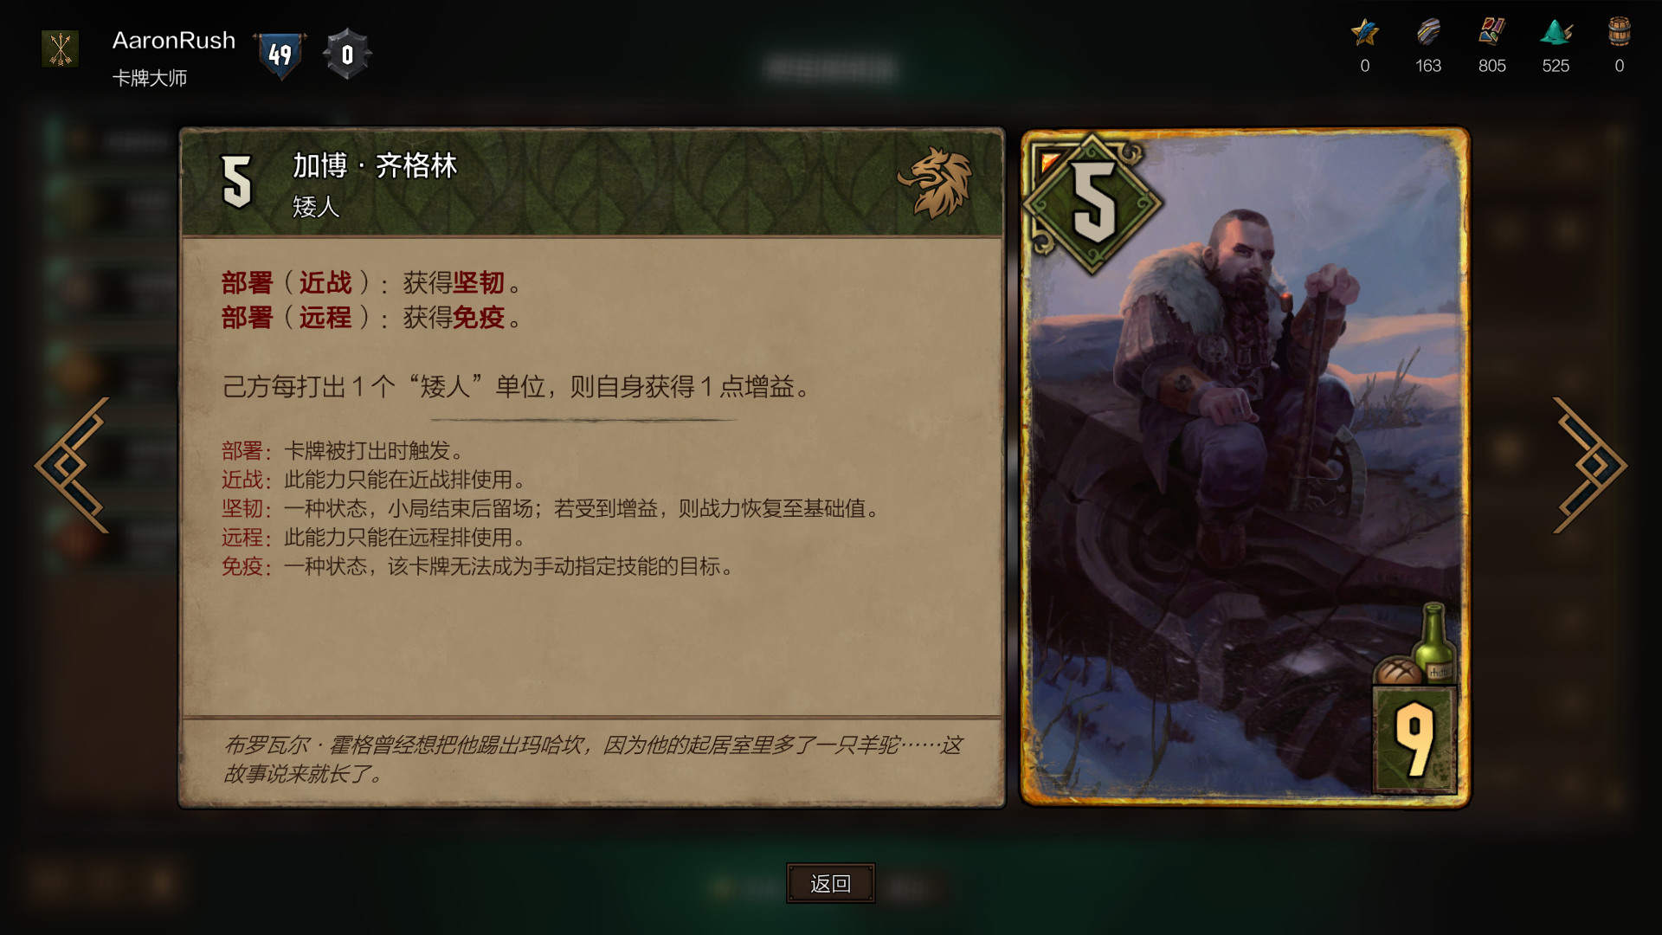Click the card keg barrel icon
The image size is (1662, 935).
pyautogui.click(x=1619, y=32)
